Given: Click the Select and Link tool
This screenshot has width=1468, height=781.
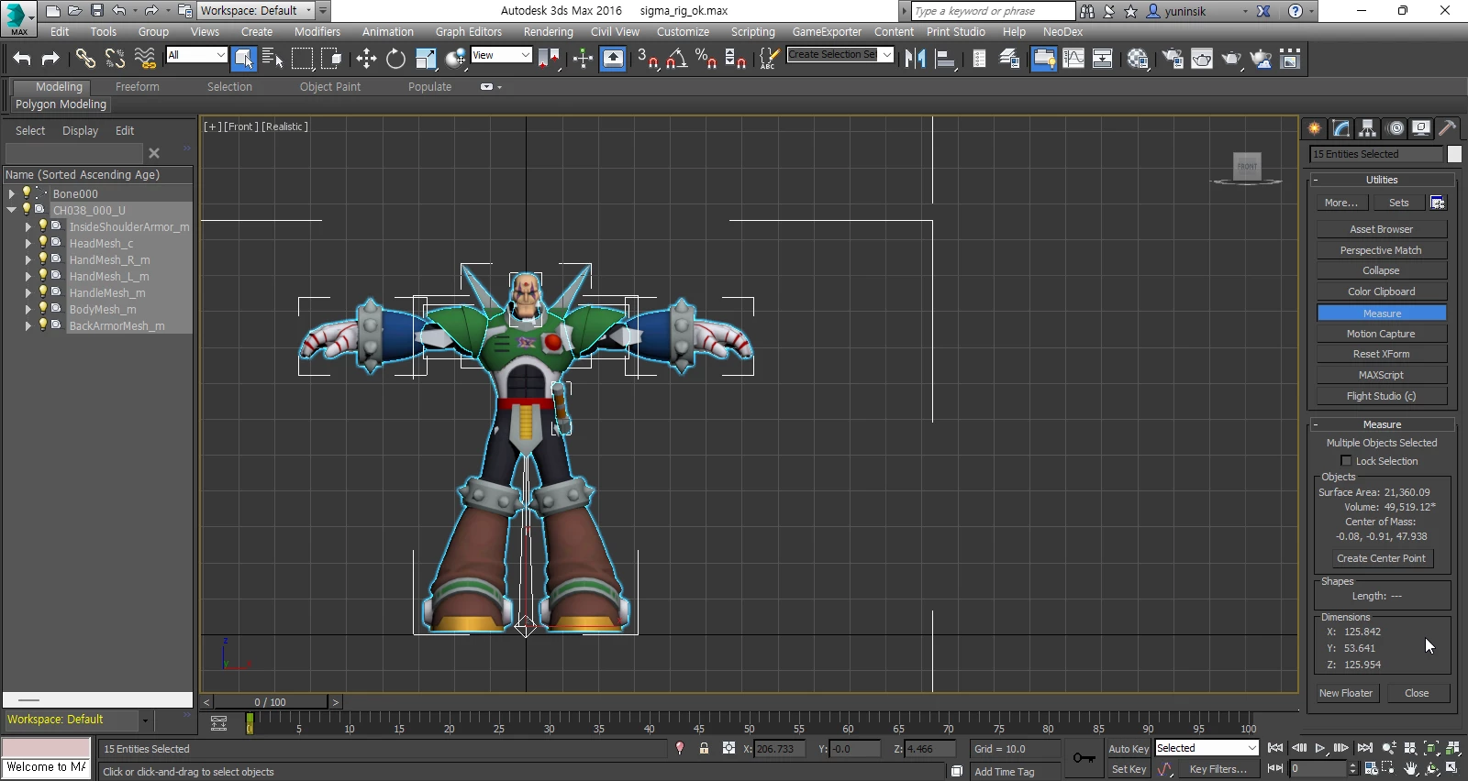Looking at the screenshot, I should pos(85,59).
